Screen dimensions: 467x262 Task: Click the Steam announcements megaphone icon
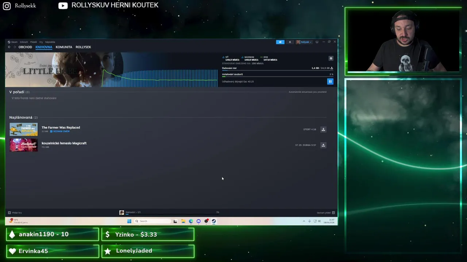[280, 42]
